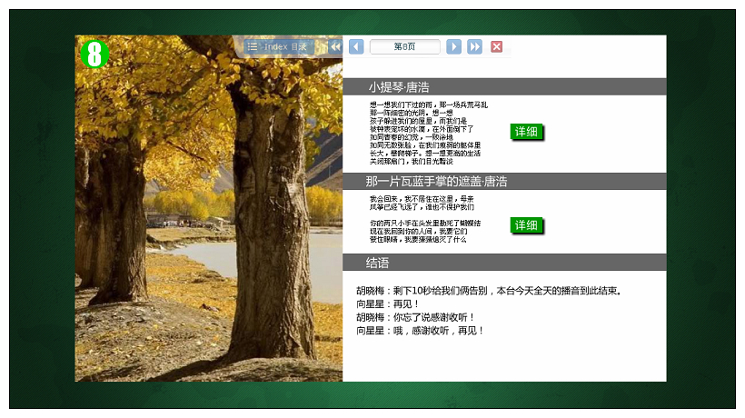Open 详细 for 那一片瓦蓝手掌的遮盖 poem

click(526, 225)
